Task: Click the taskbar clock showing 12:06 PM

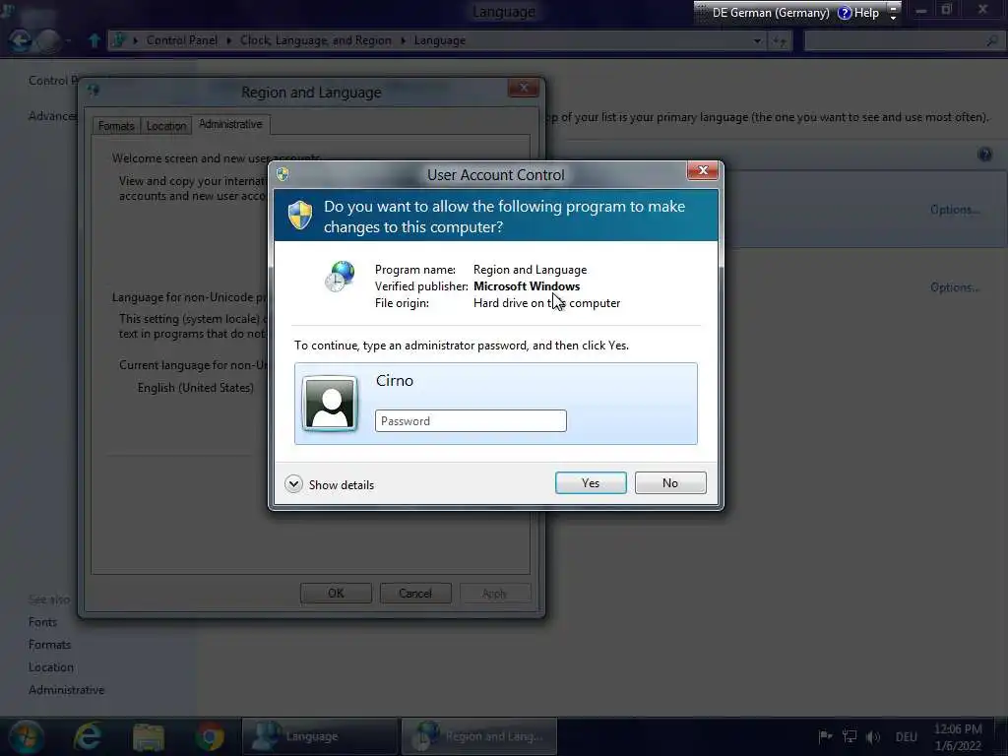Action: pyautogui.click(x=958, y=736)
